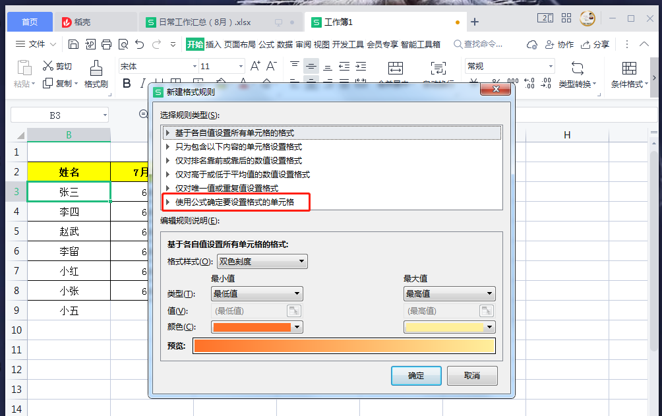This screenshot has height=416, width=662.
Task: Open the minimum type 最低值 dropdown
Action: 257,293
